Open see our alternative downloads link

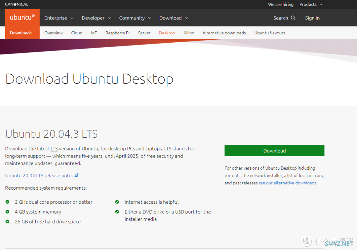click(x=287, y=183)
